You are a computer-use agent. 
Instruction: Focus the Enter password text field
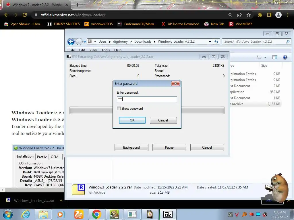pyautogui.click(x=147, y=99)
